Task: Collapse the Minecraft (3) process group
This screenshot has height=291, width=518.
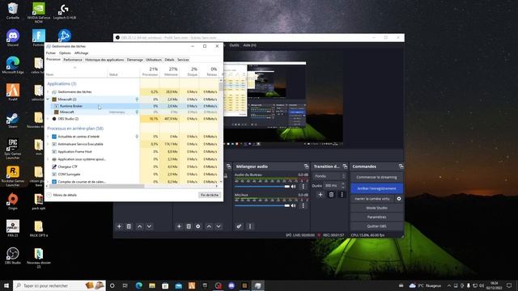Action: pos(48,99)
